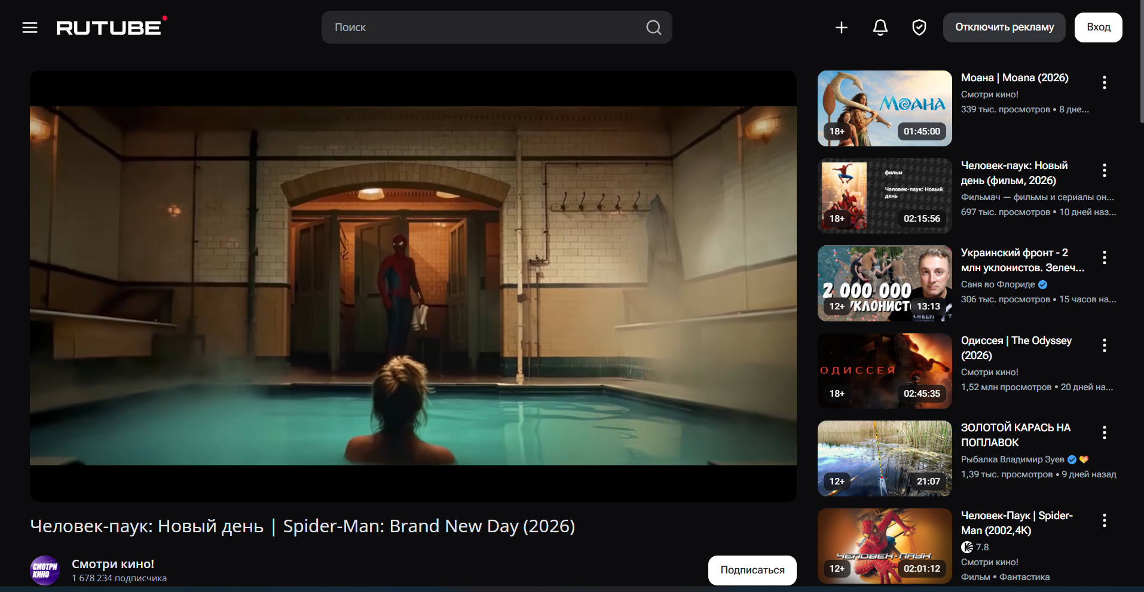This screenshot has width=1144, height=592.
Task: Click the Отключить рекламу button
Action: (1004, 27)
